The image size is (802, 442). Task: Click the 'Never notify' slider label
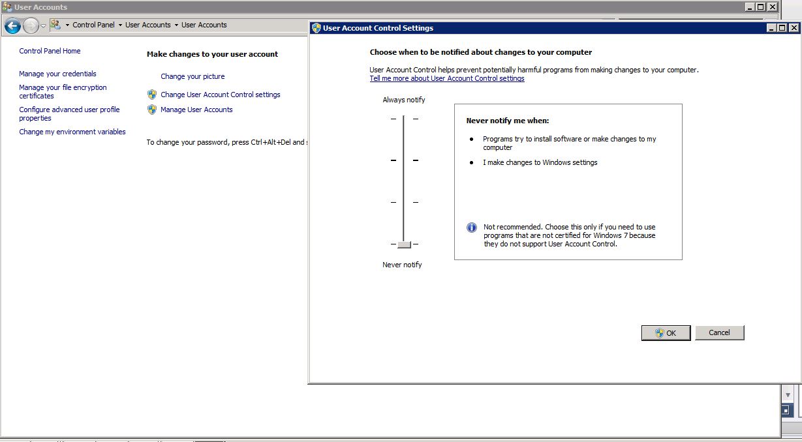click(402, 265)
